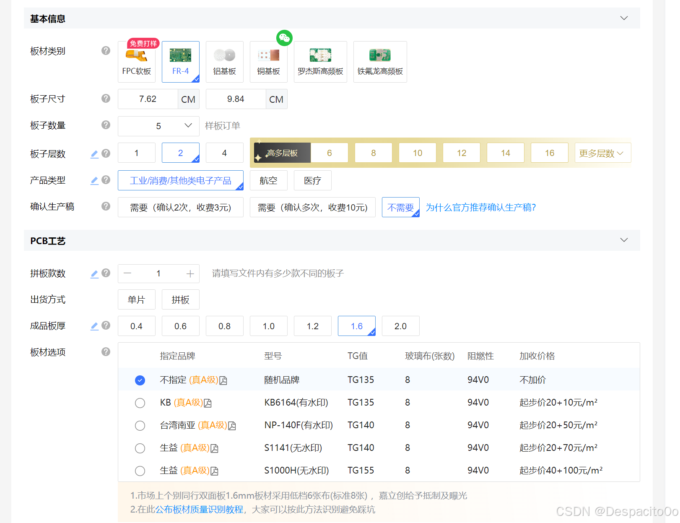Image resolution: width=680 pixels, height=523 pixels.
Task: Select 生益 S1141 radio button
Action: (x=140, y=448)
